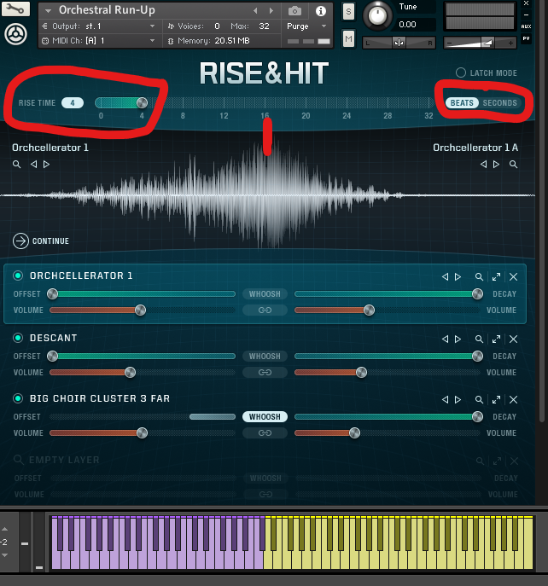The width and height of the screenshot is (548, 586).
Task: Go to next instrument preset arrow
Action: [x=271, y=11]
